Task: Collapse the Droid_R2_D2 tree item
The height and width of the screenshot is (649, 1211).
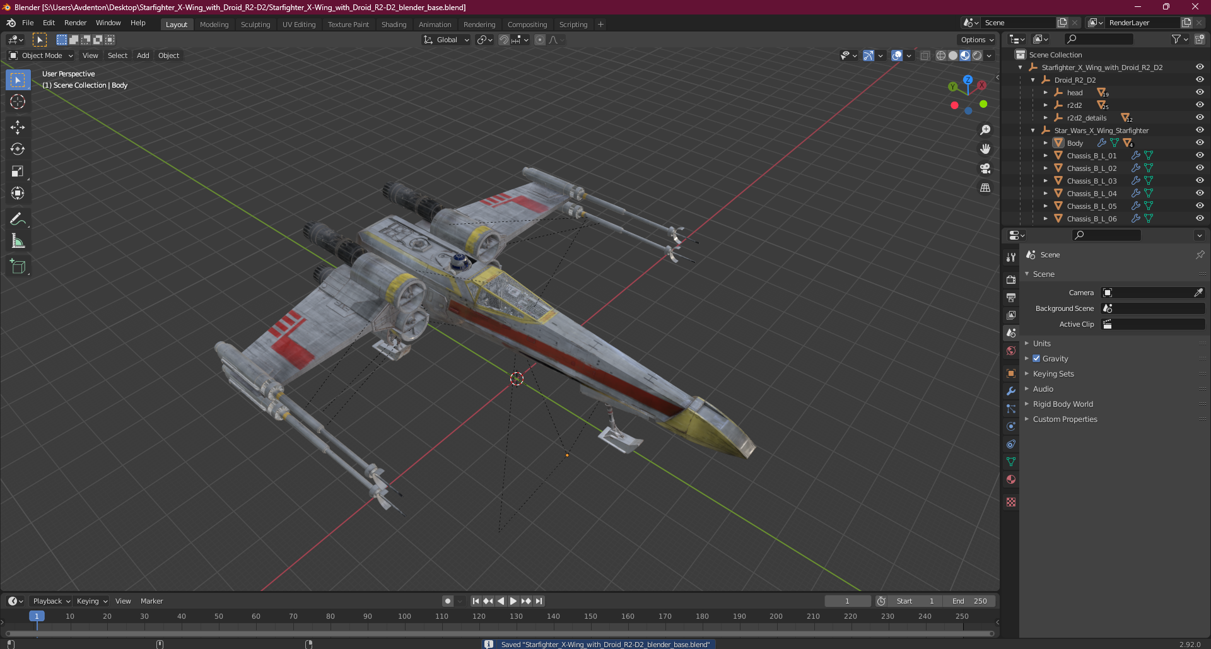Action: point(1033,80)
